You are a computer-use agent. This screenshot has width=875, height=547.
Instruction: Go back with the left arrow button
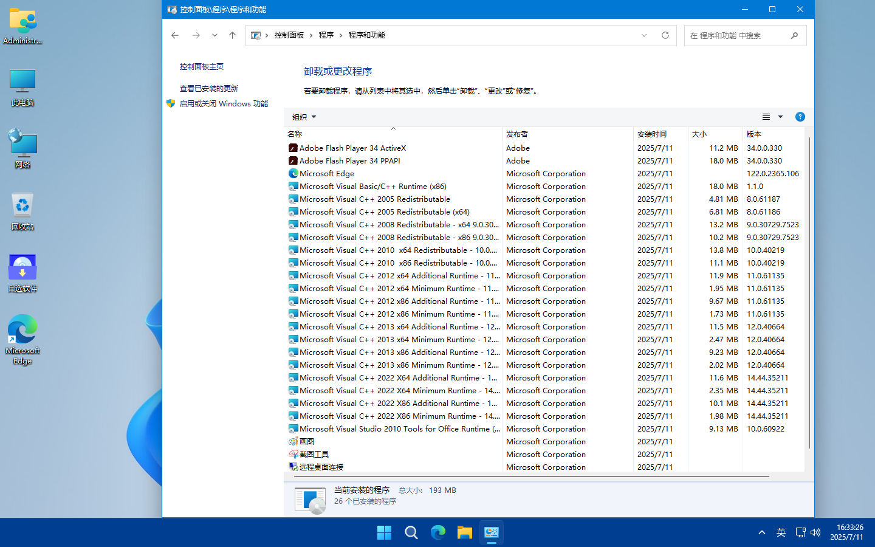tap(175, 35)
